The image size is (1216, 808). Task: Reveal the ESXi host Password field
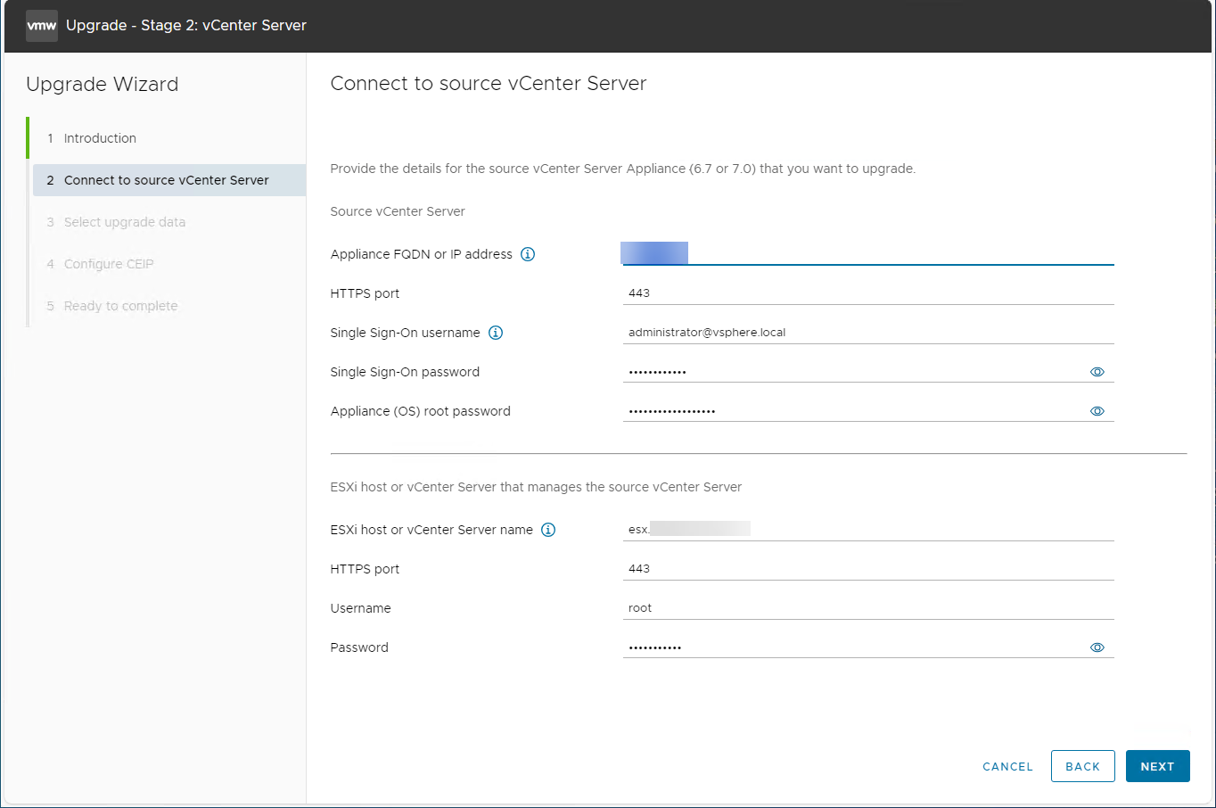point(1097,647)
